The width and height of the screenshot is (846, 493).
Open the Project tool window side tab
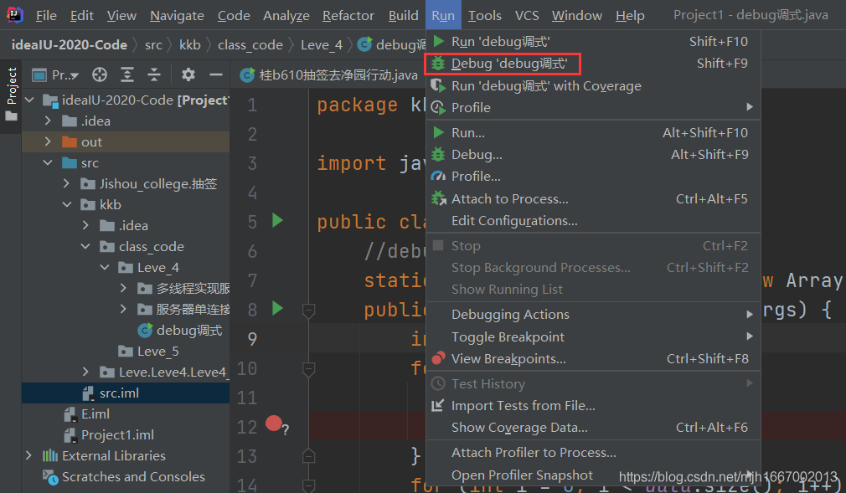[12, 94]
